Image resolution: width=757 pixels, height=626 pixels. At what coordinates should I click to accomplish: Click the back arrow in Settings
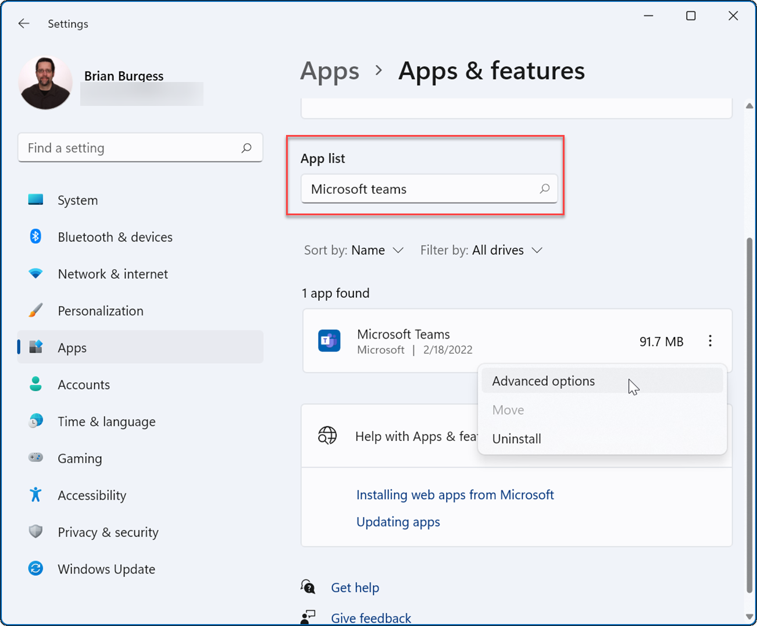click(x=23, y=23)
